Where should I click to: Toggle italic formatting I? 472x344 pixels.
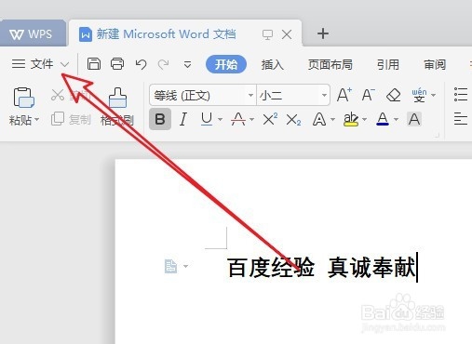point(183,119)
